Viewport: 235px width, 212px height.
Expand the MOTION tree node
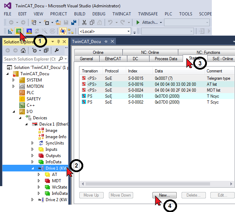pyautogui.click(x=13, y=86)
